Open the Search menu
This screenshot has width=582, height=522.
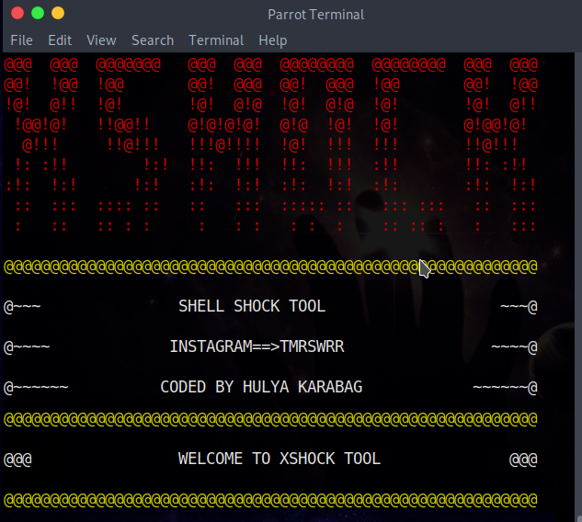[x=153, y=40]
